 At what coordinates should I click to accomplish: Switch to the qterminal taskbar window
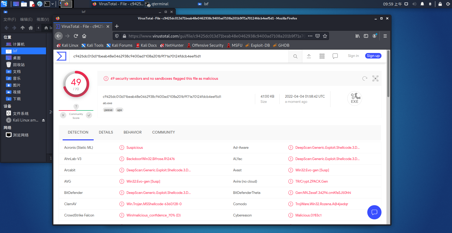[x=157, y=4]
